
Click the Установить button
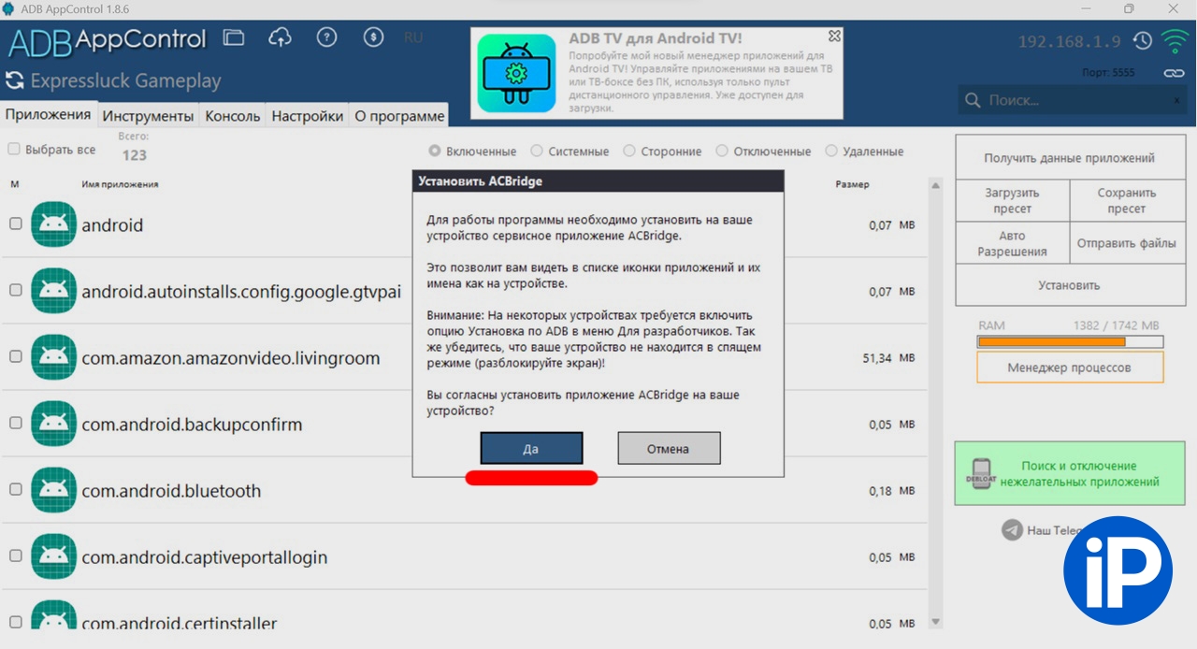pyautogui.click(x=1069, y=285)
